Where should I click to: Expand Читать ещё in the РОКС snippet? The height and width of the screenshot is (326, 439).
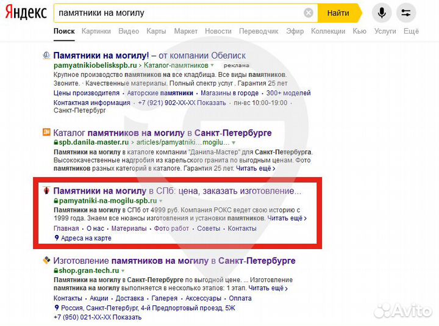(x=287, y=218)
